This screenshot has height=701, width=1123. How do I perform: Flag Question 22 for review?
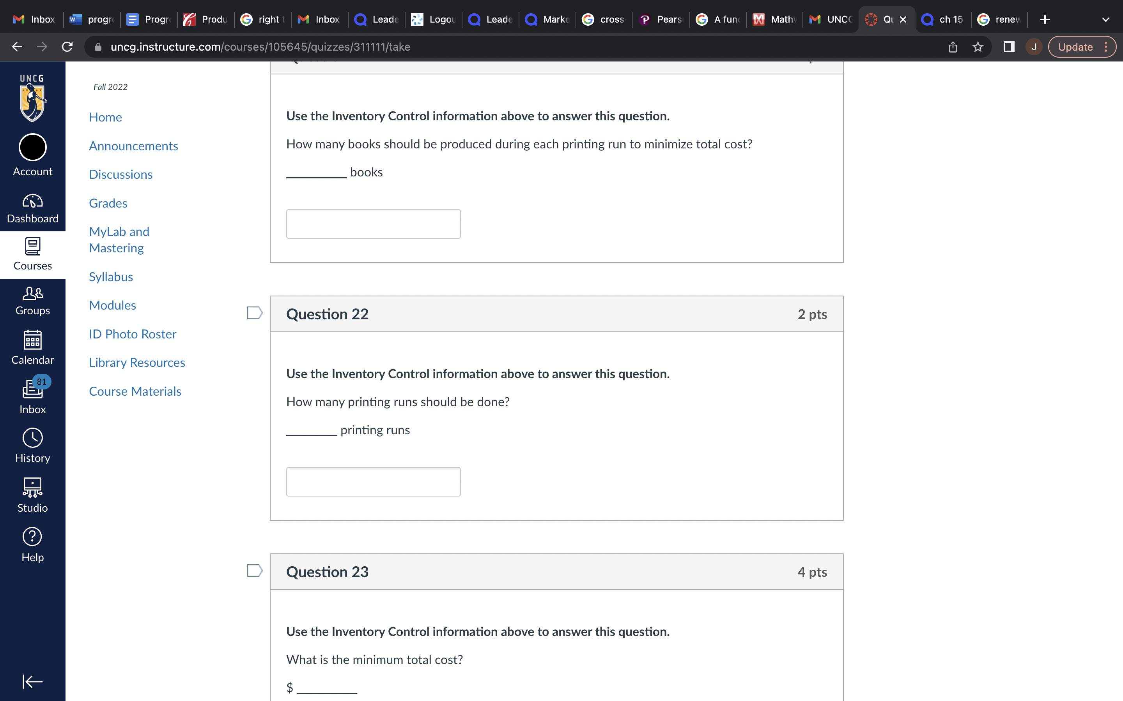[254, 313]
